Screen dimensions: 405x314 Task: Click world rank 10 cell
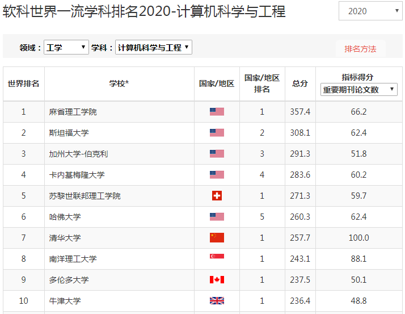[23, 300]
